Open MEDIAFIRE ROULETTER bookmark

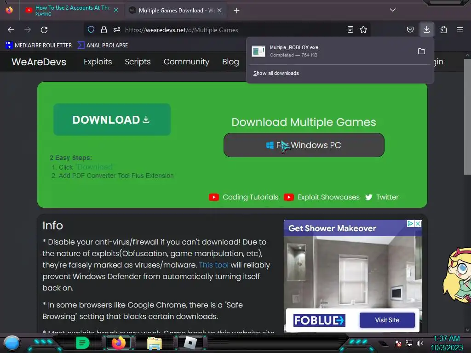point(39,46)
